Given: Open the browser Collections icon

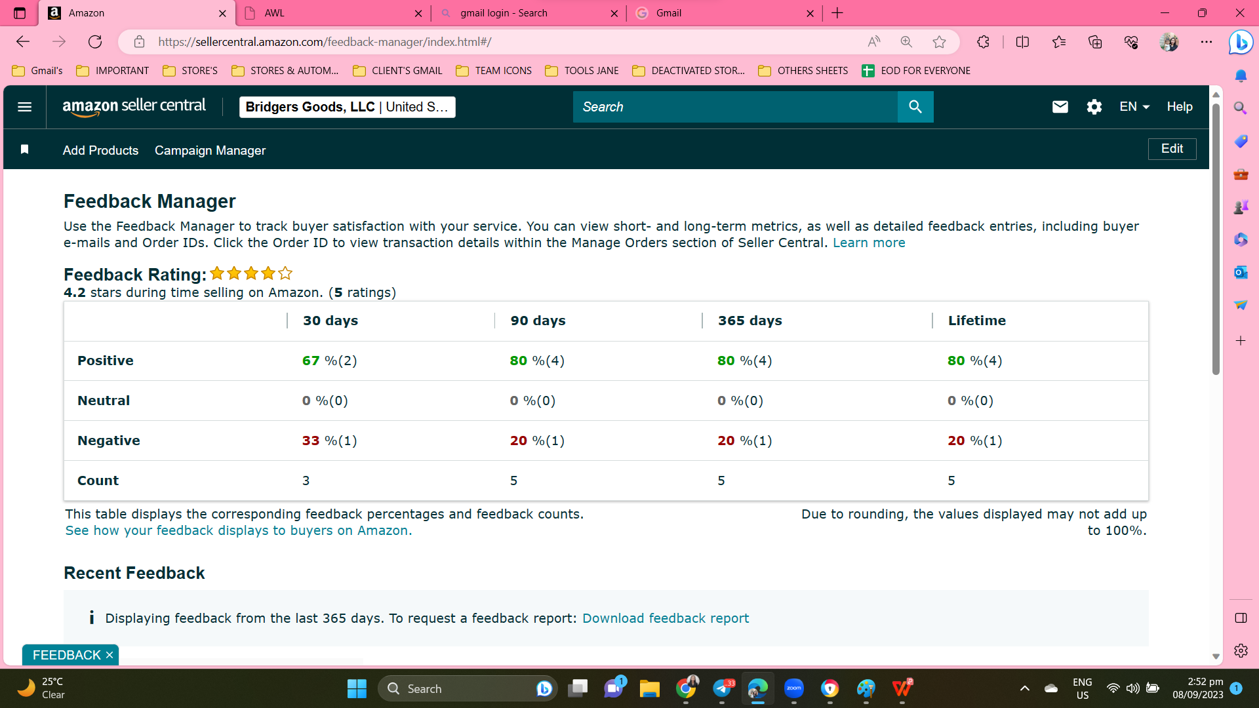Looking at the screenshot, I should click(x=1095, y=42).
